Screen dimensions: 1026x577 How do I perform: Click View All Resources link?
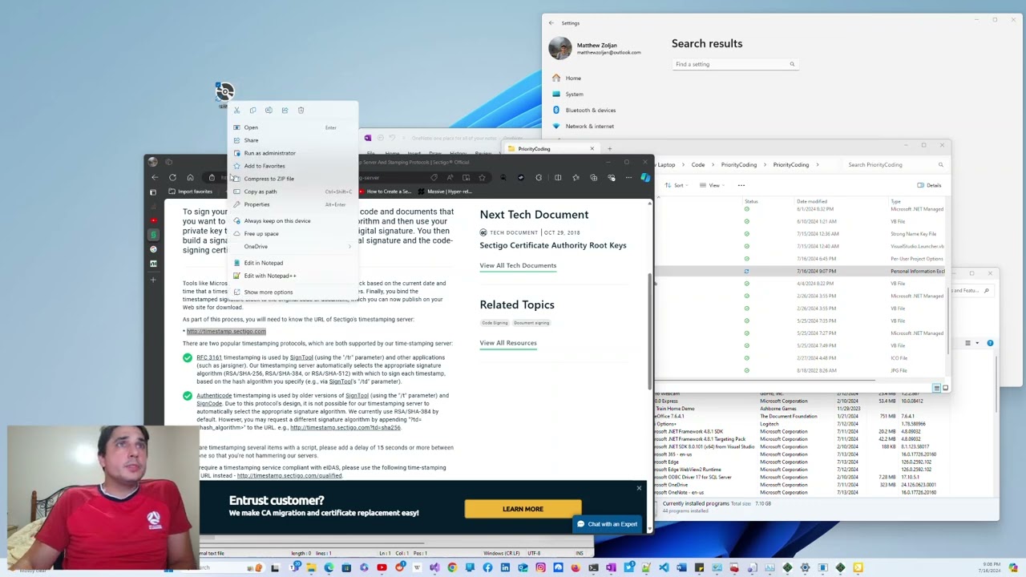click(508, 343)
